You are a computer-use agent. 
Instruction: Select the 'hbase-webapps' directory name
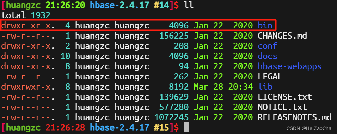pyautogui.click(x=289, y=66)
